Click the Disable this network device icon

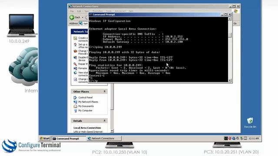[75, 58]
